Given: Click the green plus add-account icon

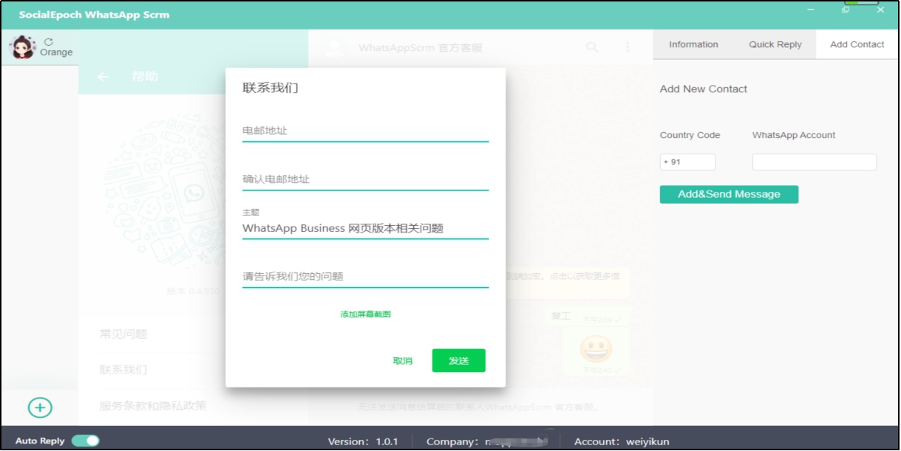Looking at the screenshot, I should tap(40, 407).
